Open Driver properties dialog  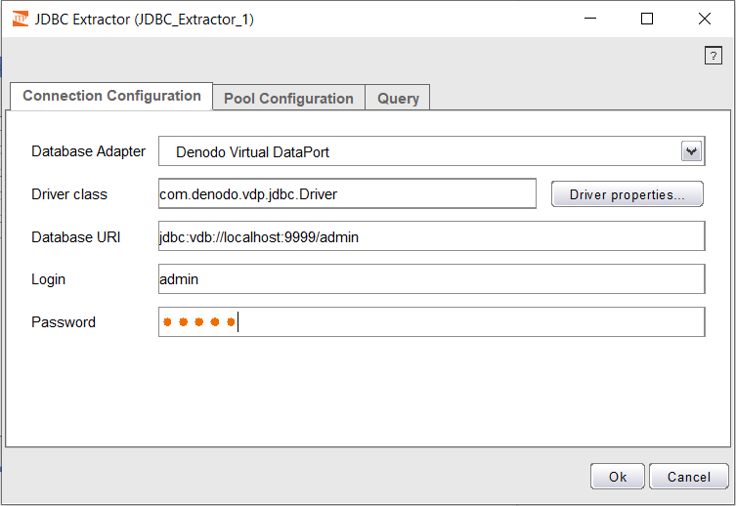pos(628,194)
